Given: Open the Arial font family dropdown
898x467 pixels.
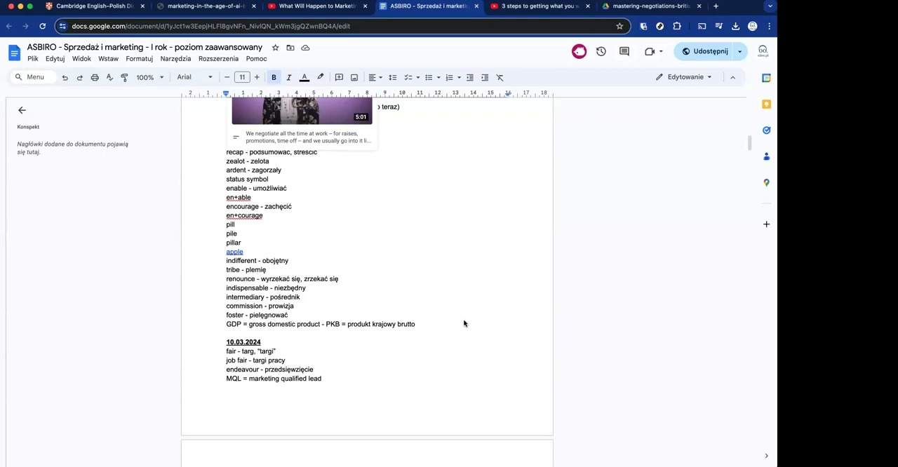Looking at the screenshot, I should click(x=194, y=77).
